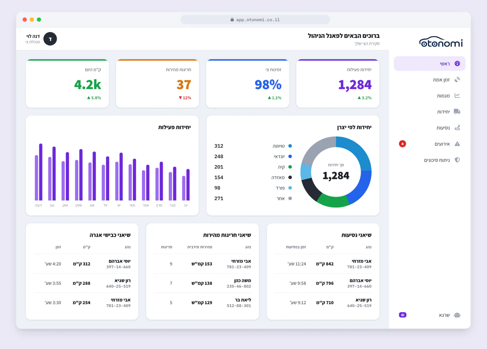Select the טויוטה legend color dot
This screenshot has width=487, height=349.
[290, 146]
